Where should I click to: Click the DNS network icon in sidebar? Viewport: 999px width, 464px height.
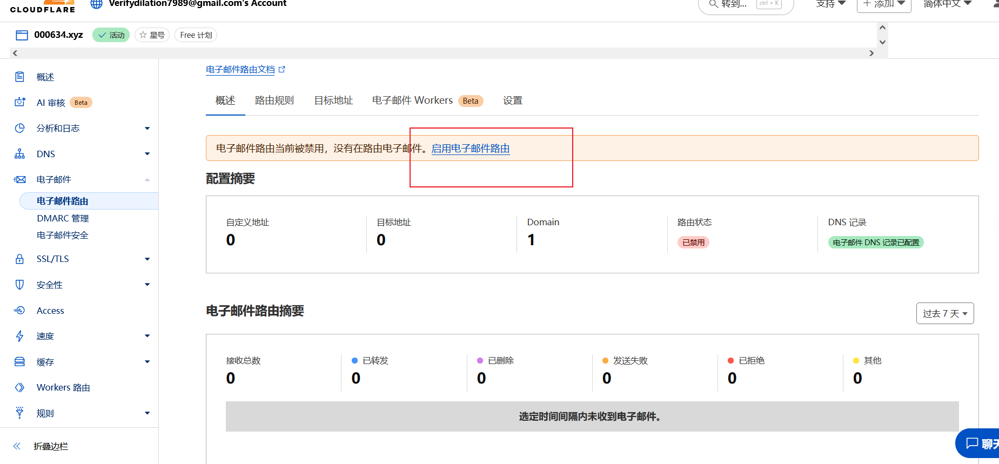tap(20, 154)
